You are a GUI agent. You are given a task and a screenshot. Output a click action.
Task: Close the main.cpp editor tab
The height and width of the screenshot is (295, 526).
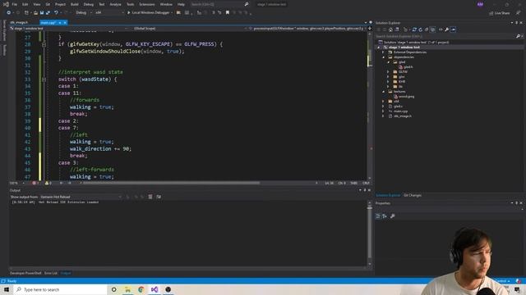tap(65, 22)
